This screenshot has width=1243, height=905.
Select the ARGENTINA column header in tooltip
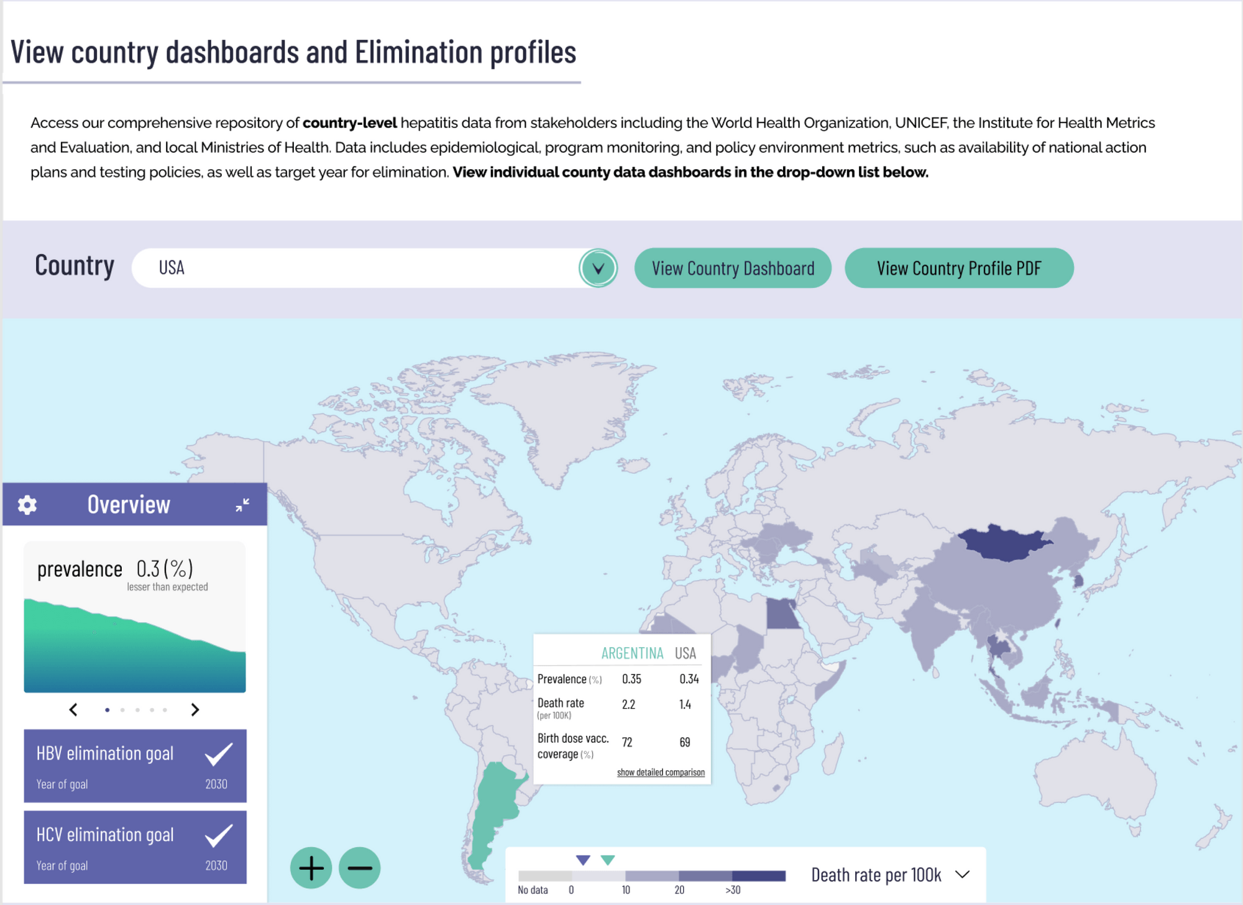pos(632,653)
